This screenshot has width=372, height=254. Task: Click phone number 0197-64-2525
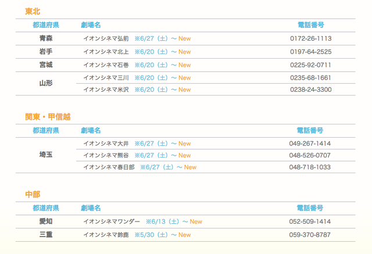coord(311,52)
